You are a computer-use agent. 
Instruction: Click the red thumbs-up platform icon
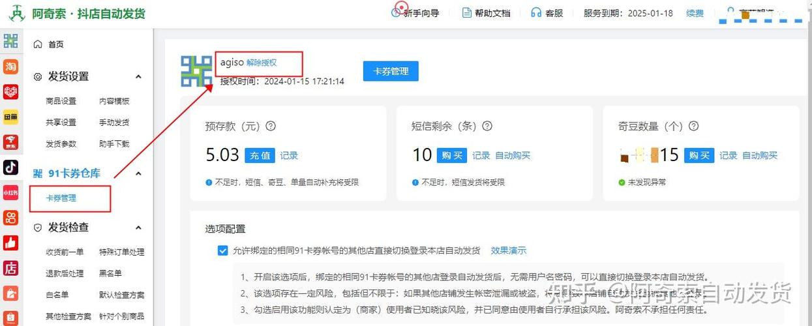click(x=10, y=243)
